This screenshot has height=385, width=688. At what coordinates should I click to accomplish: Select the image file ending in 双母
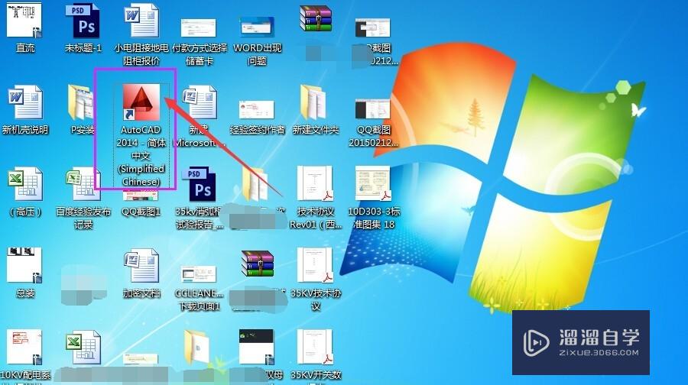(257, 347)
